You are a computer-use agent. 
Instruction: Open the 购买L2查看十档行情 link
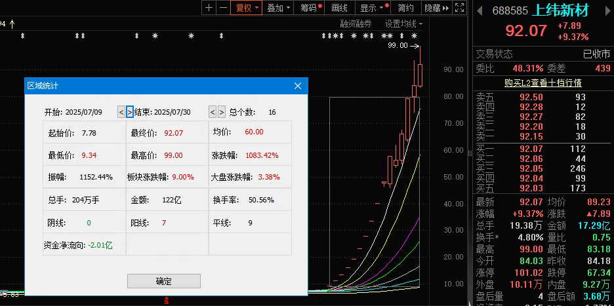[x=542, y=83]
